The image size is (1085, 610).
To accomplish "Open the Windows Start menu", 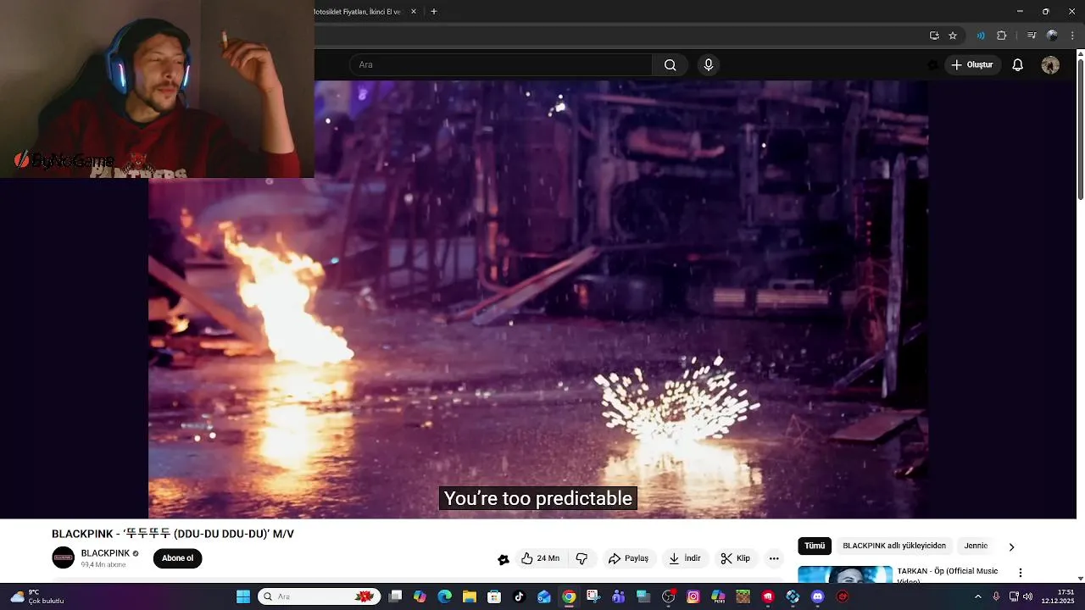I will coord(243,596).
